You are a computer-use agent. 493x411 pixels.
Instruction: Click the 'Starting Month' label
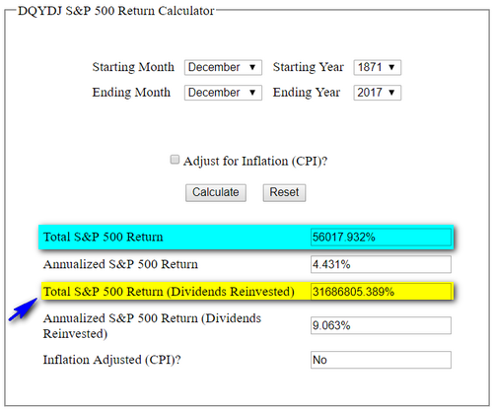point(133,67)
